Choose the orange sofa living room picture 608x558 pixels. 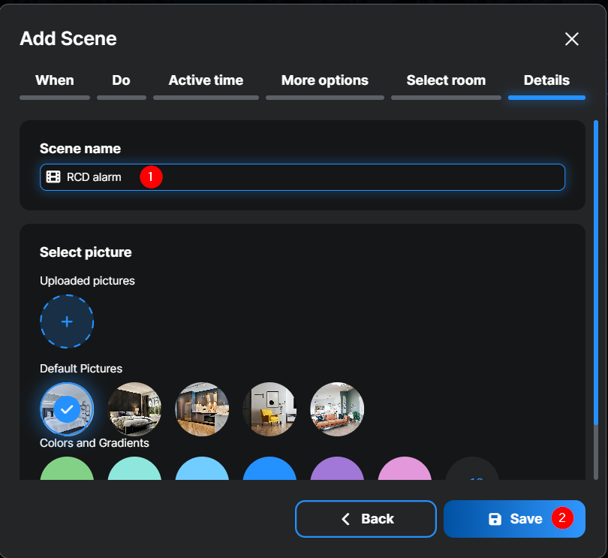tap(337, 409)
